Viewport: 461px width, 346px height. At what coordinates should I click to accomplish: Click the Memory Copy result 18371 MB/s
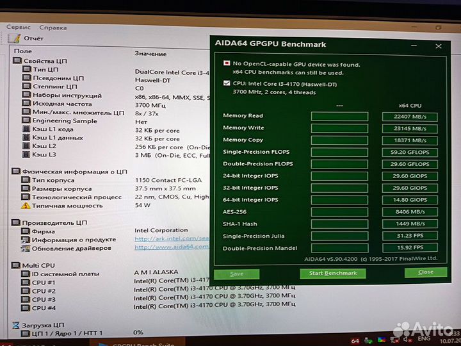[x=410, y=140]
